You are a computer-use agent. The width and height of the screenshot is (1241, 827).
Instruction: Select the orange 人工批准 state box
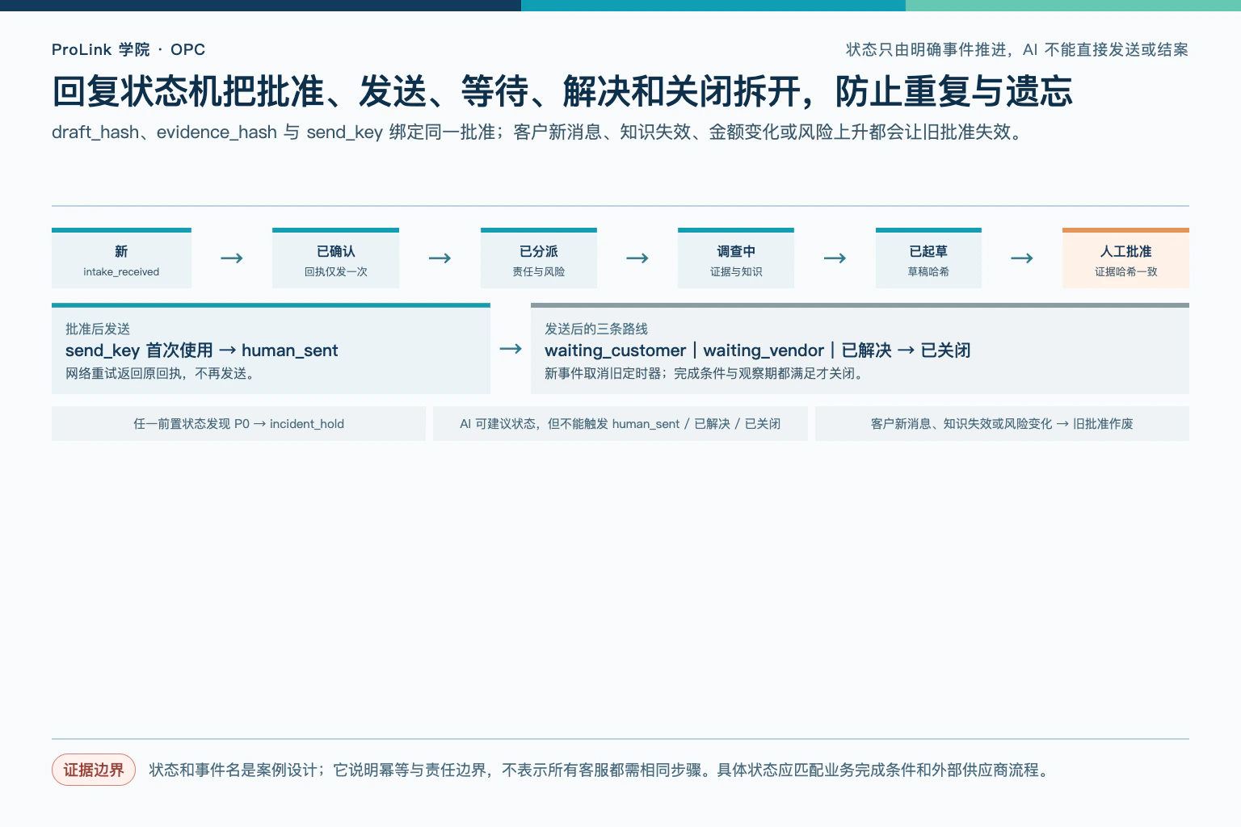point(1125,258)
